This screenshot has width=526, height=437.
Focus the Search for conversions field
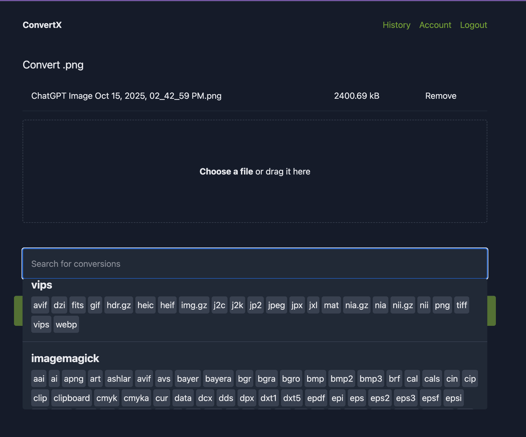coord(255,264)
